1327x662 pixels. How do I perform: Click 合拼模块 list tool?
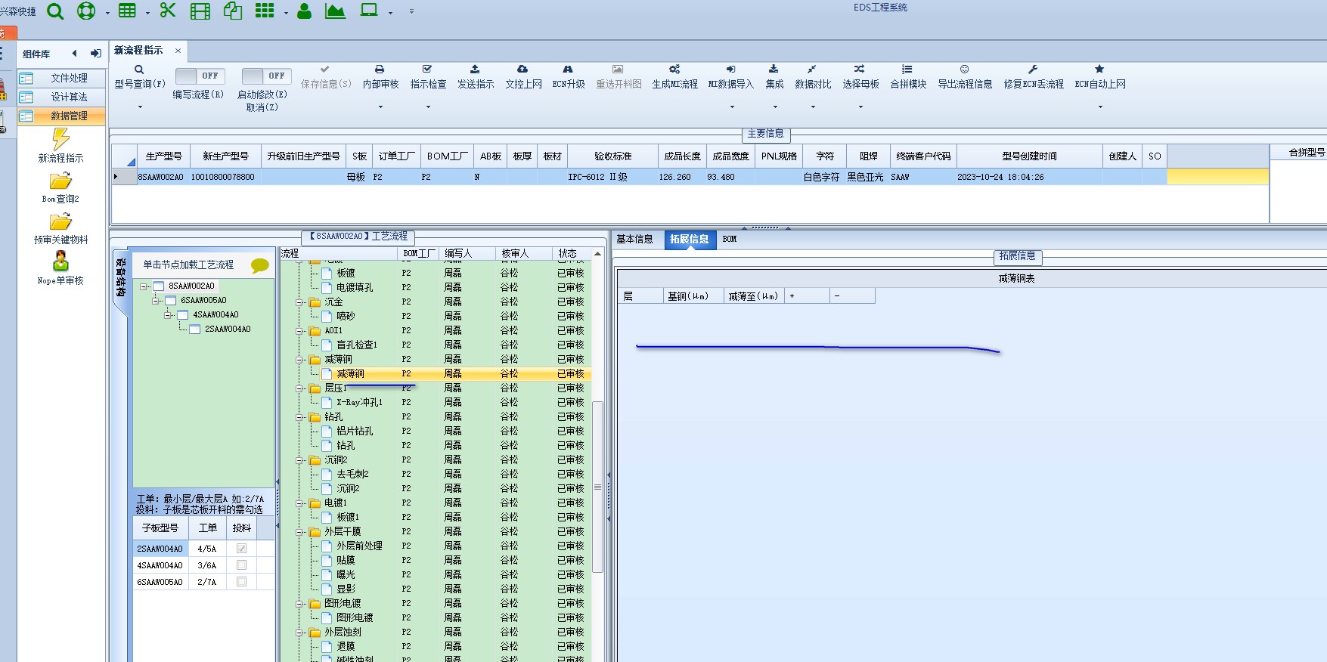908,77
